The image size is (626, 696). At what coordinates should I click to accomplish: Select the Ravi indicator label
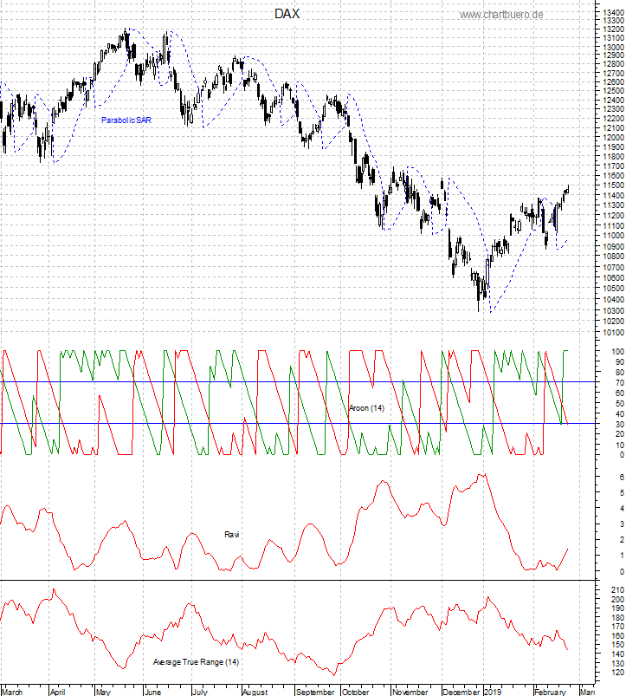point(231,535)
